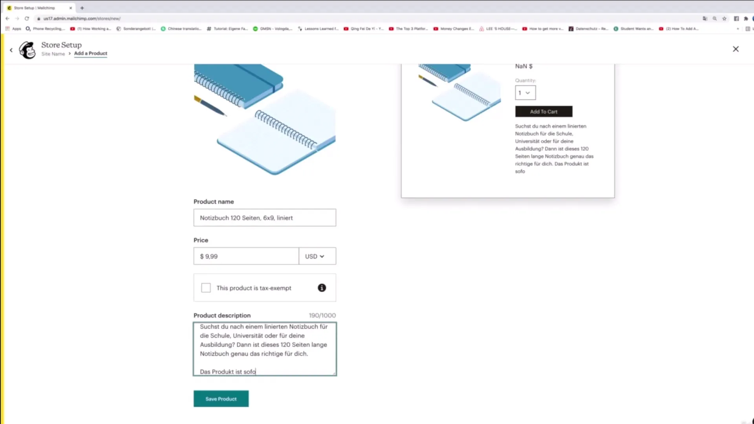Open the How Working YouTube bookmark
The width and height of the screenshot is (754, 424).
click(x=91, y=29)
